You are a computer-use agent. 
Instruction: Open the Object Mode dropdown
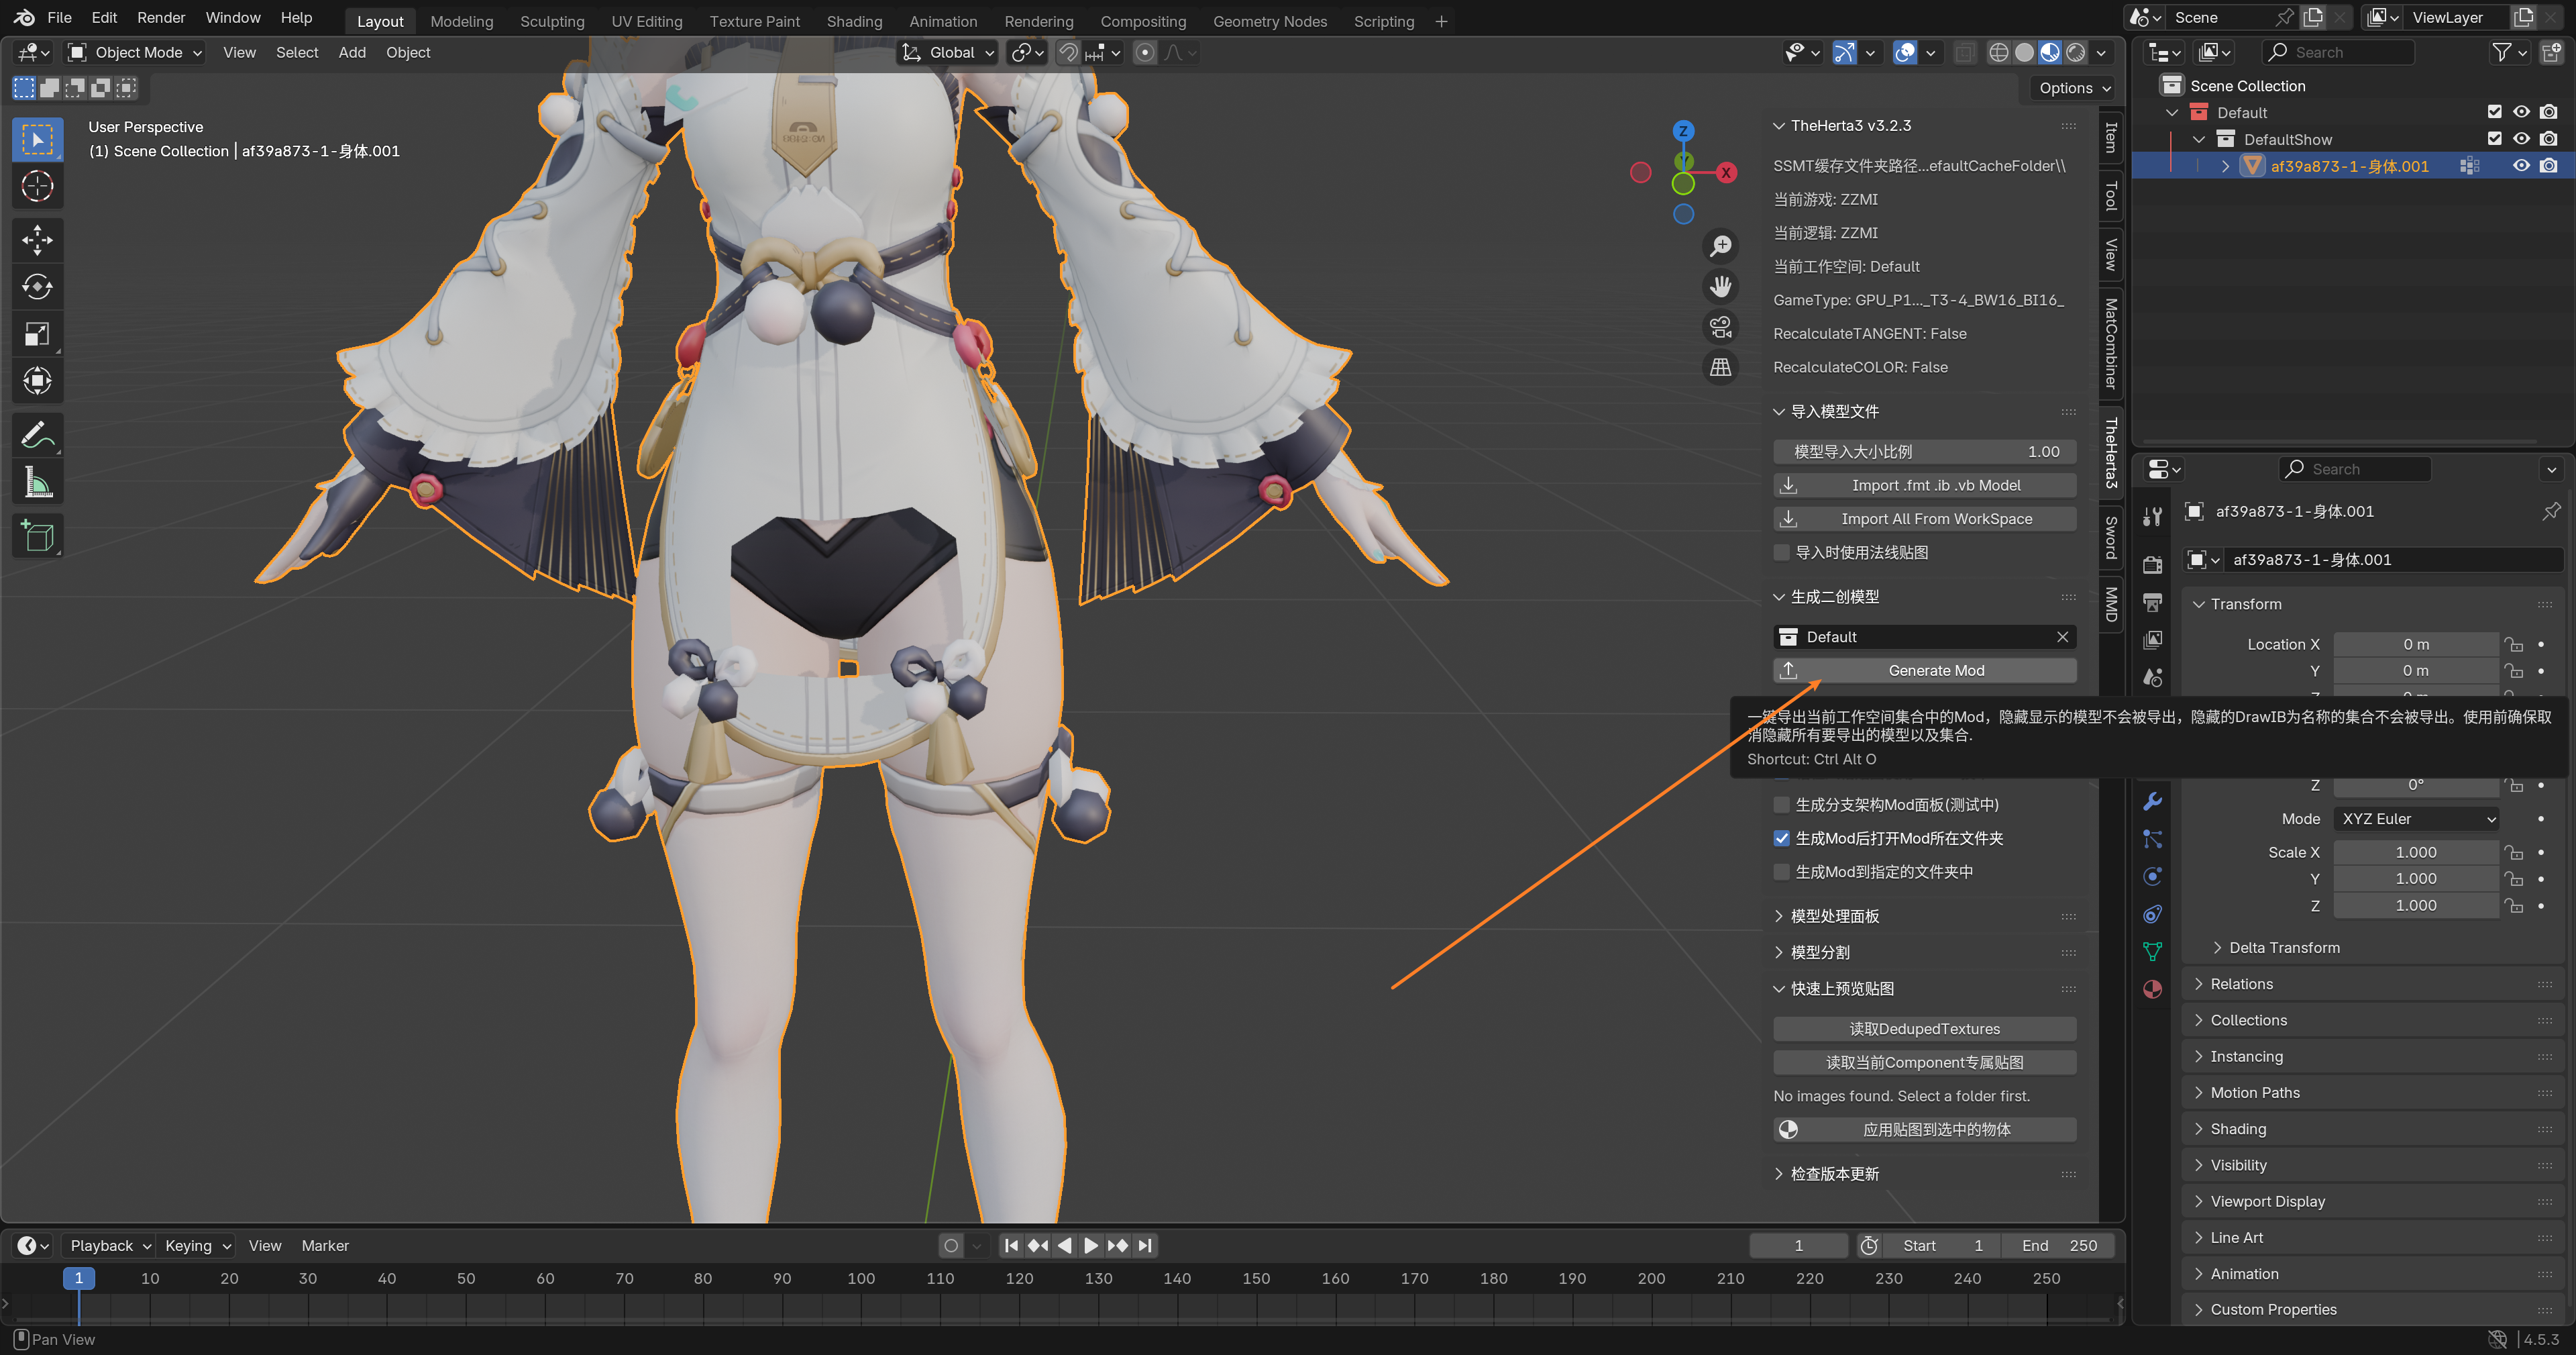[135, 52]
